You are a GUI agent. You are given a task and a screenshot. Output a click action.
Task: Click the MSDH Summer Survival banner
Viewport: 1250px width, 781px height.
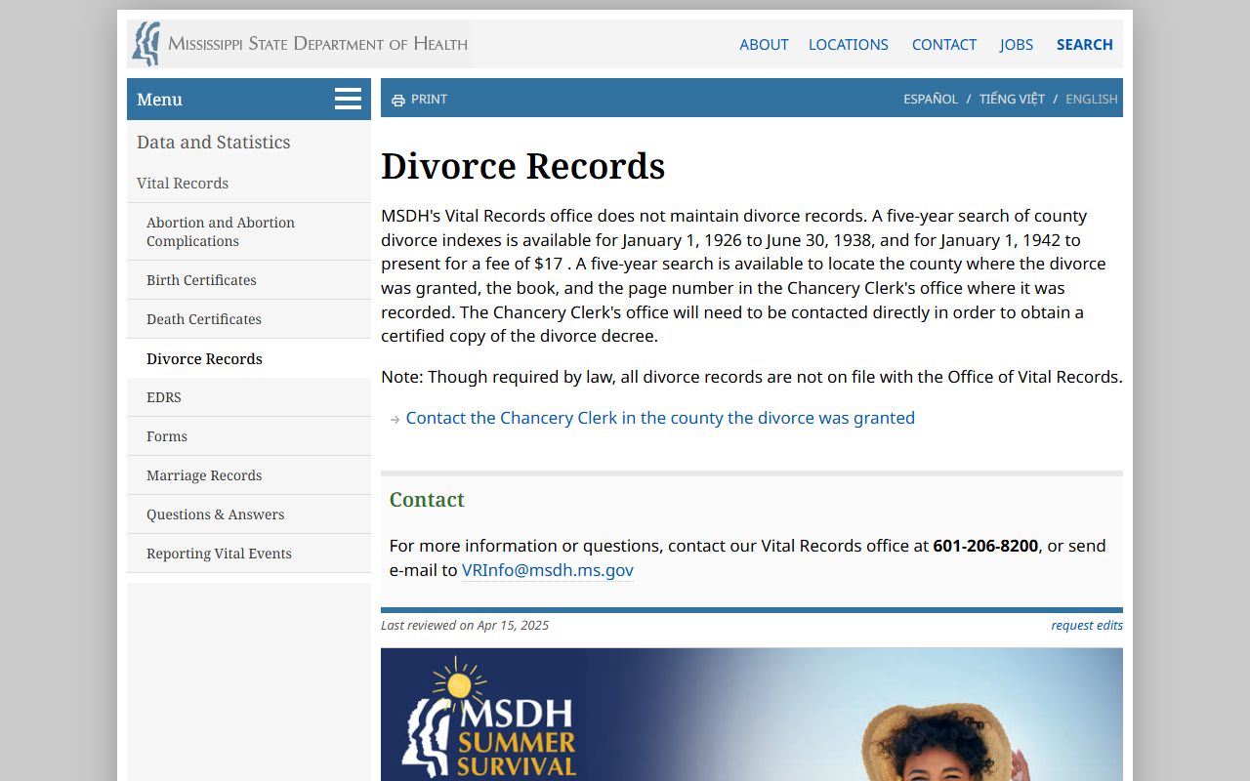[752, 715]
